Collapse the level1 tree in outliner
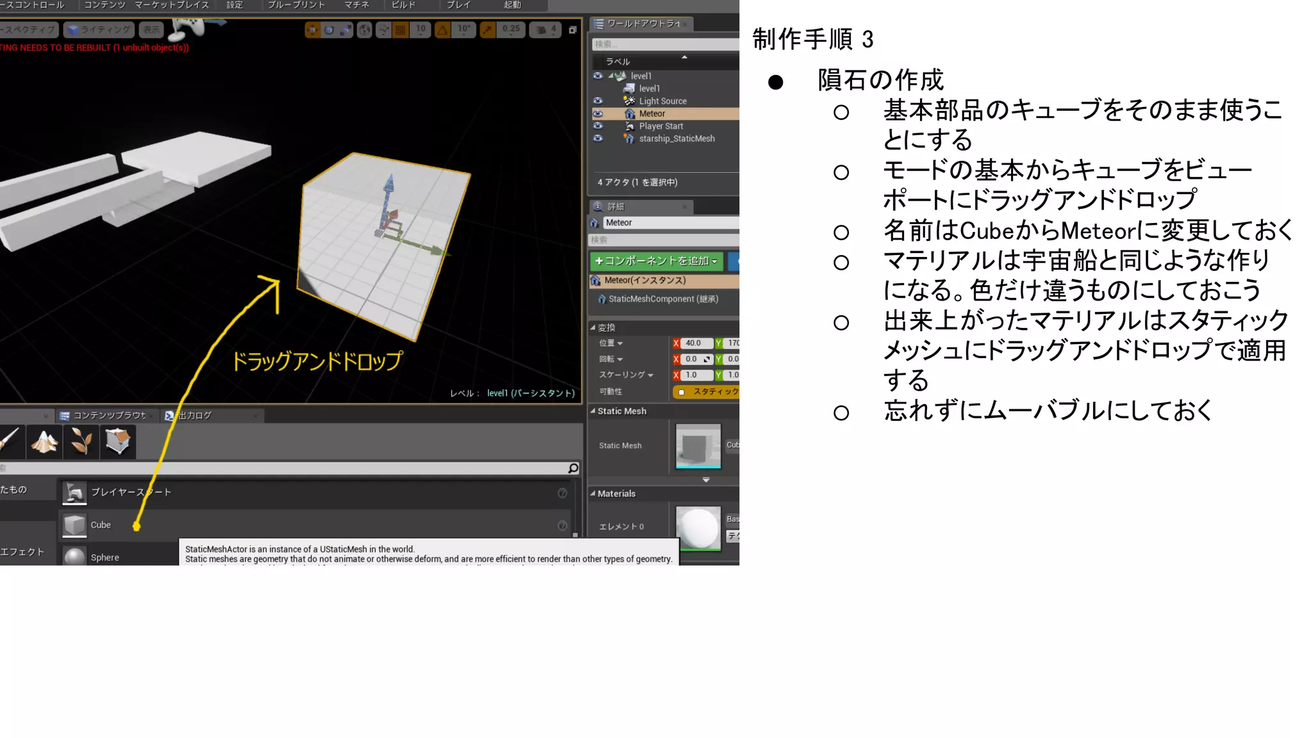This screenshot has width=1313, height=738. point(610,76)
